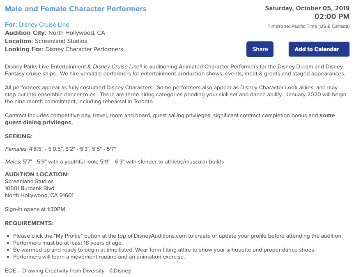Click the Pacific Time timezone text
354x277 pixels.
tap(308, 26)
